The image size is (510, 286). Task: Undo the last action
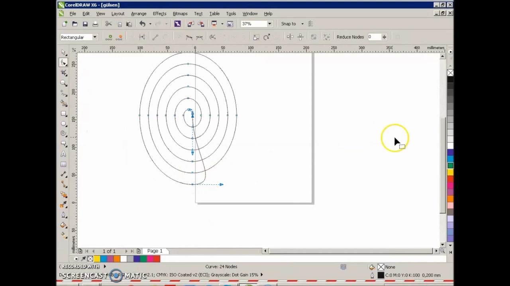tap(142, 24)
